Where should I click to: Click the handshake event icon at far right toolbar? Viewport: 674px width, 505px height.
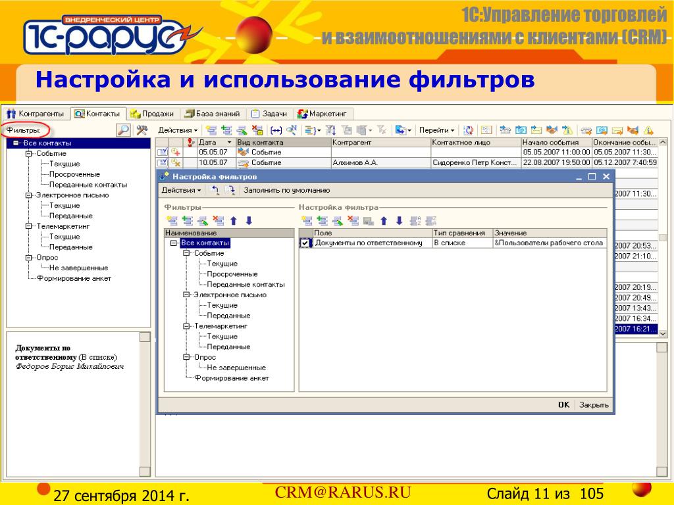coord(633,130)
